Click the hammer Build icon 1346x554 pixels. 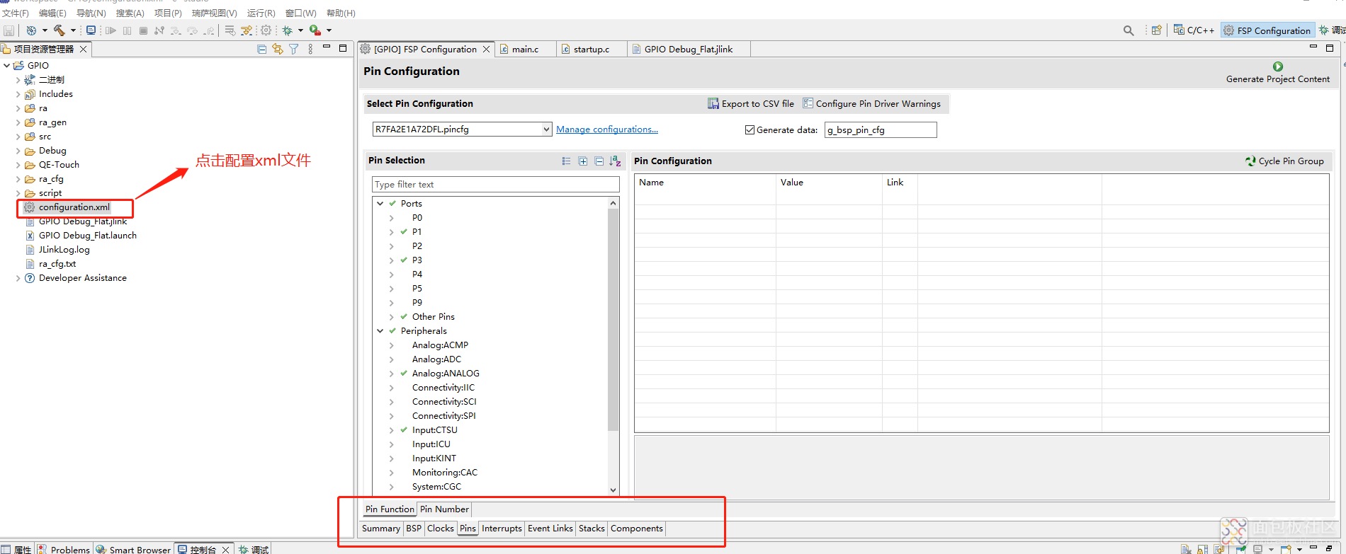coord(59,30)
